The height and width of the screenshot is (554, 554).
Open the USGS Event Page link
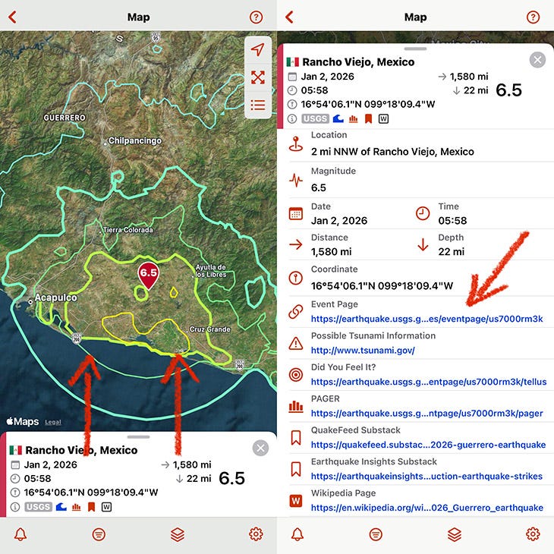(x=427, y=319)
